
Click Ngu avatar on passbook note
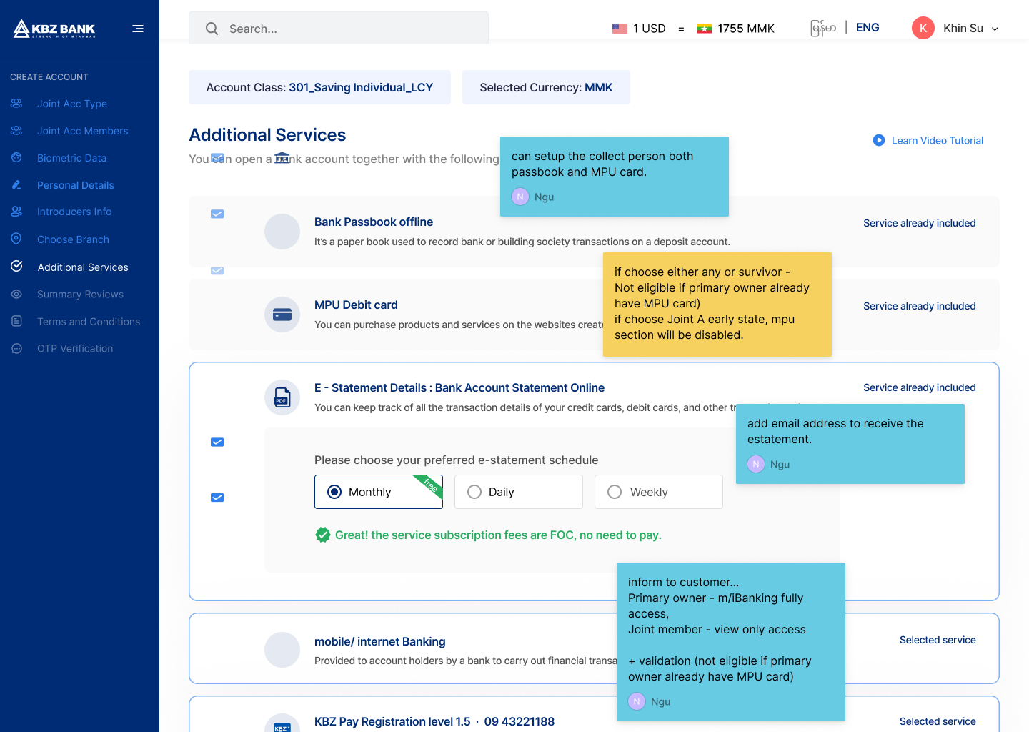point(520,197)
